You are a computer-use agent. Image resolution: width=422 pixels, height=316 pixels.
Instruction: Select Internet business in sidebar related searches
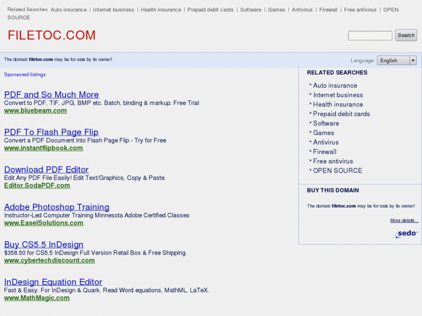338,95
